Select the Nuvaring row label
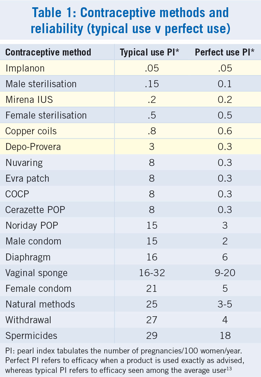 click(x=24, y=162)
